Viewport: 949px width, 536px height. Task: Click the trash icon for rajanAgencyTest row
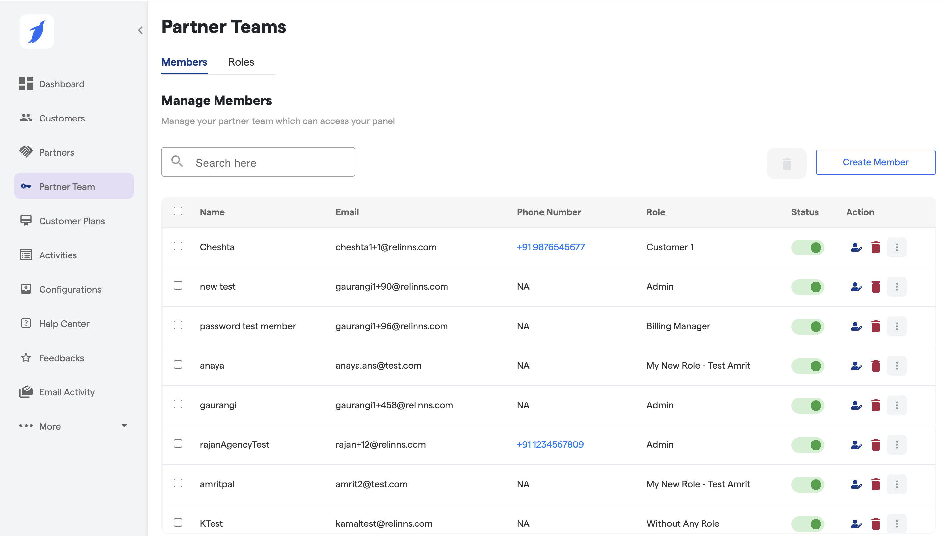pos(876,445)
